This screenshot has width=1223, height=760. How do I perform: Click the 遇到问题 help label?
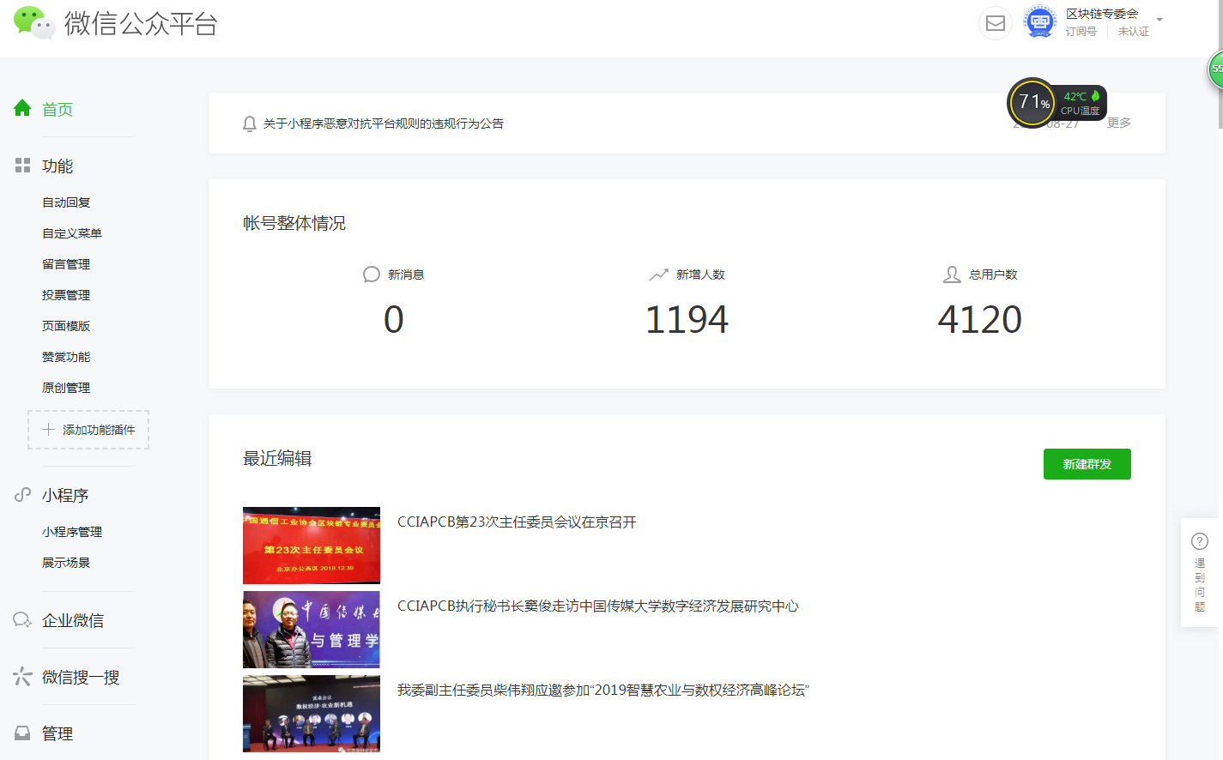point(1200,584)
